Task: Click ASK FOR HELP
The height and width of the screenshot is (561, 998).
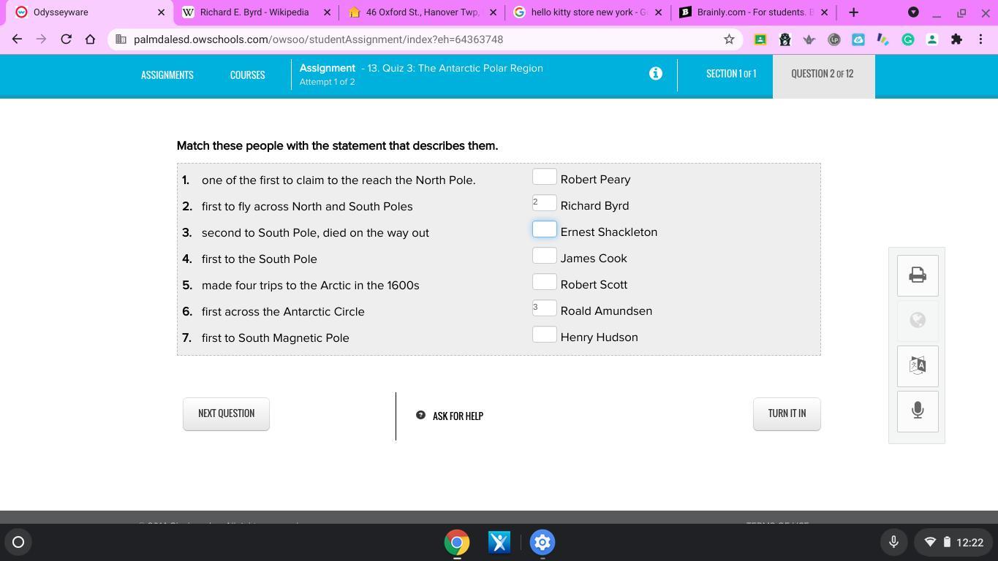Action: pos(450,416)
